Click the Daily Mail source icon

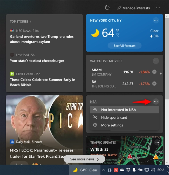click(x=12, y=142)
